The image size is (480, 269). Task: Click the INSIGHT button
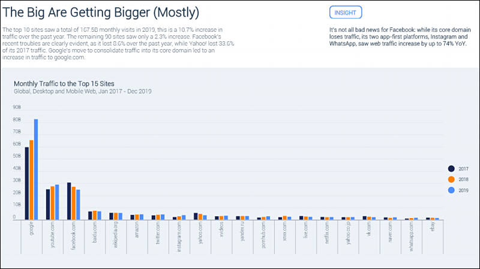(x=346, y=13)
